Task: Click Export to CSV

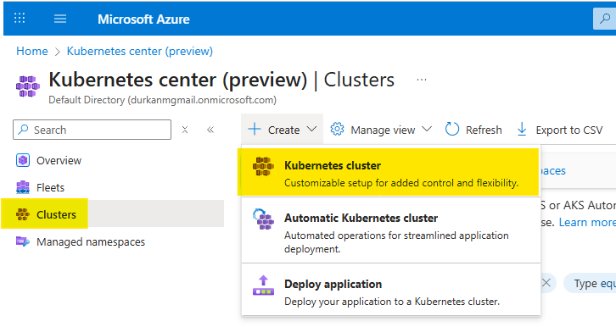Action: click(560, 130)
